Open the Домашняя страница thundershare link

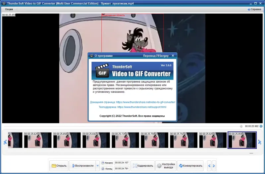132,102
